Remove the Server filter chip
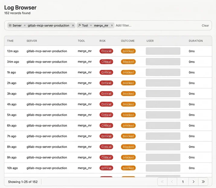The image size is (216, 188). pyautogui.click(x=73, y=25)
